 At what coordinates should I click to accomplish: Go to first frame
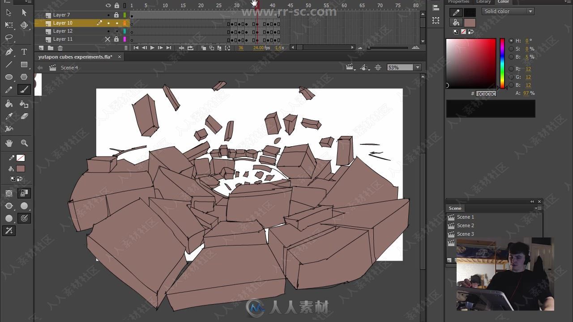[136, 48]
